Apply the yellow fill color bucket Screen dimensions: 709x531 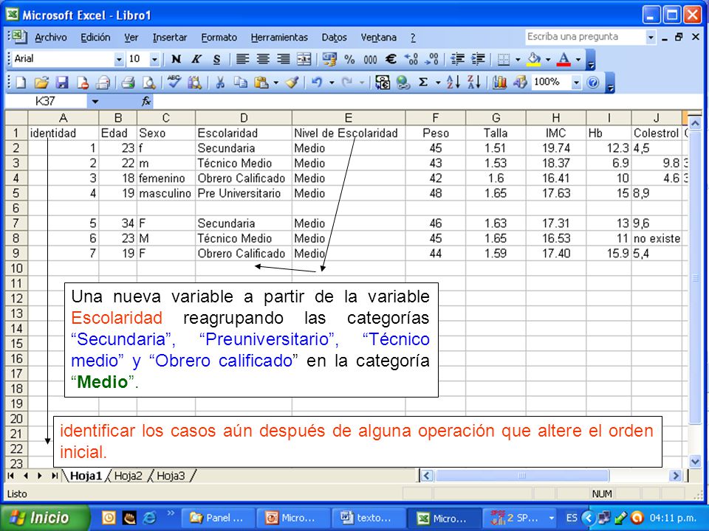coord(534,59)
